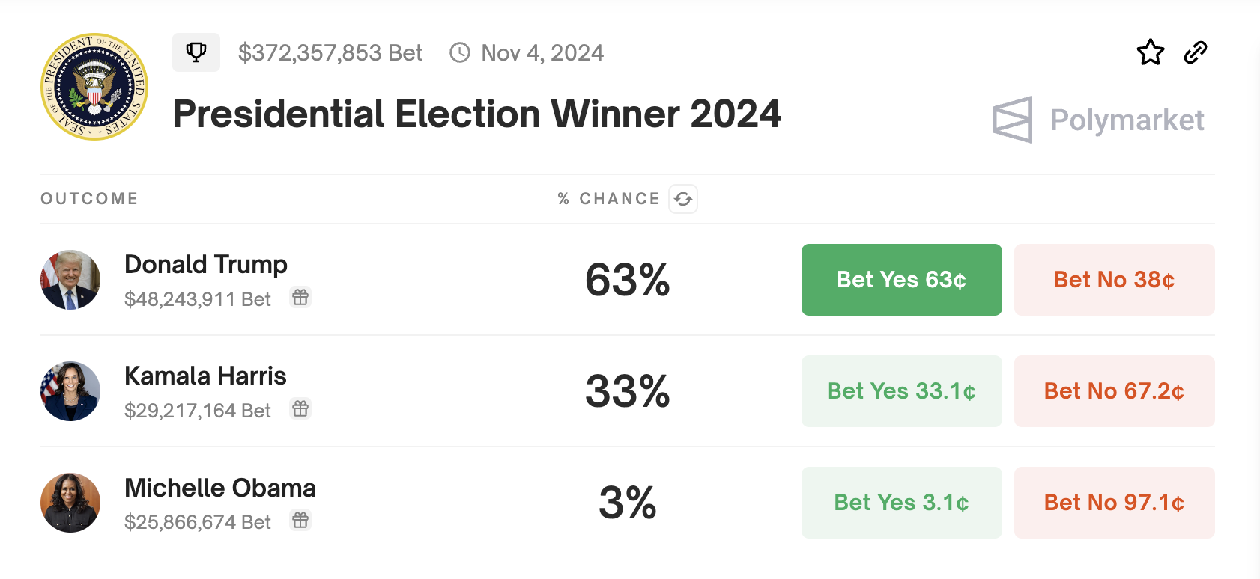This screenshot has height=579, width=1260.
Task: Copy market link using chain icon
Action: (1195, 52)
